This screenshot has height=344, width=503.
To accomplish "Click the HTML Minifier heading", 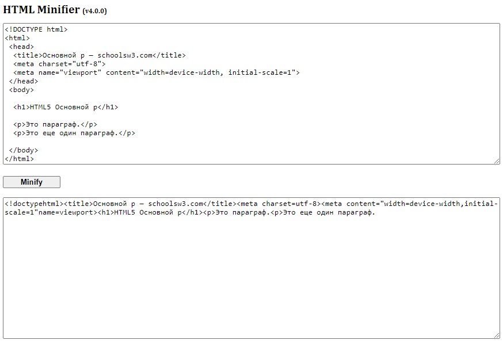I will tap(41, 9).
